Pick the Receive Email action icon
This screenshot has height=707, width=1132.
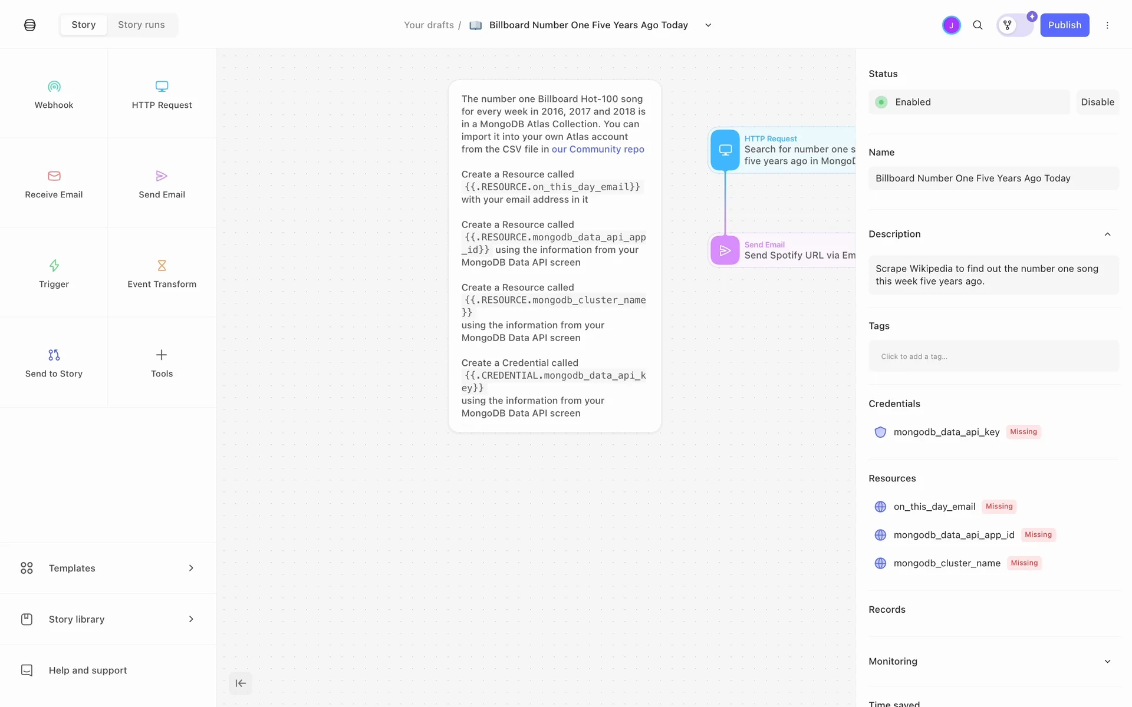[54, 176]
